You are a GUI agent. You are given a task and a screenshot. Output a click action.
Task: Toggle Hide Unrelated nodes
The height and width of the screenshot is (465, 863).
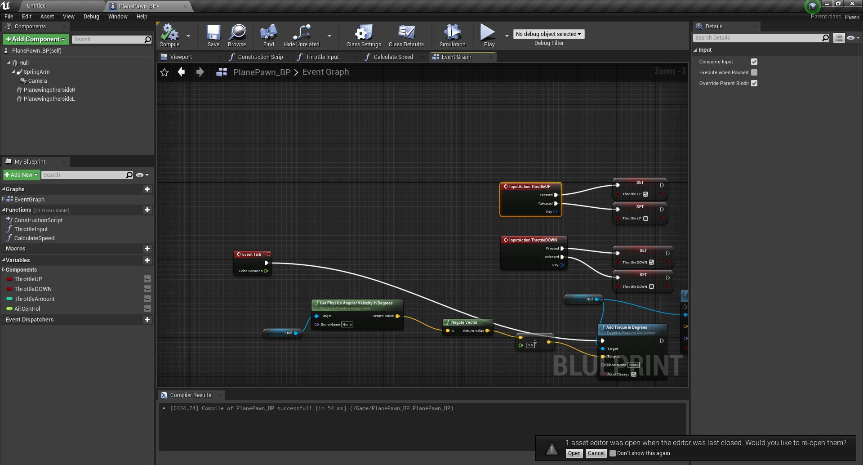[x=302, y=36]
